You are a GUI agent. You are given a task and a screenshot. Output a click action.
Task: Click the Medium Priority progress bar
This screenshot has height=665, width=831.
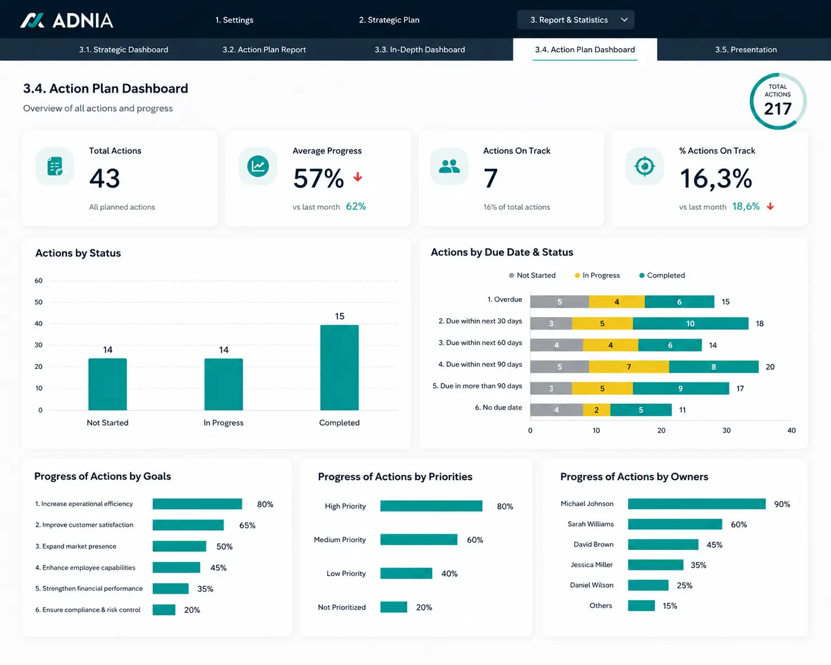tap(419, 539)
